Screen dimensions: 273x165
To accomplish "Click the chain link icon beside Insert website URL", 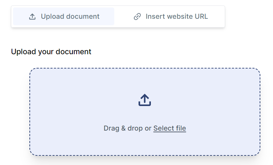I will coord(137,17).
